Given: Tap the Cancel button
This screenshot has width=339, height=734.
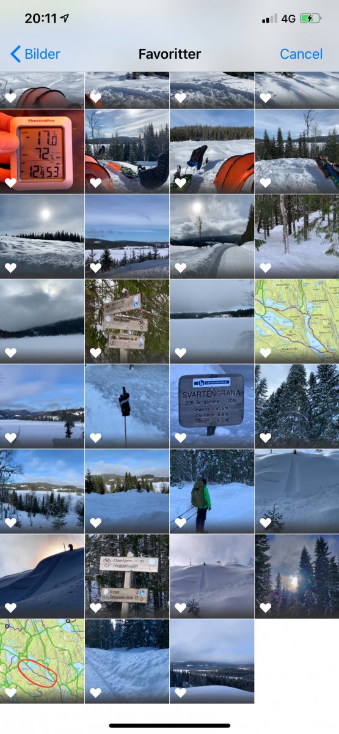Looking at the screenshot, I should (301, 54).
